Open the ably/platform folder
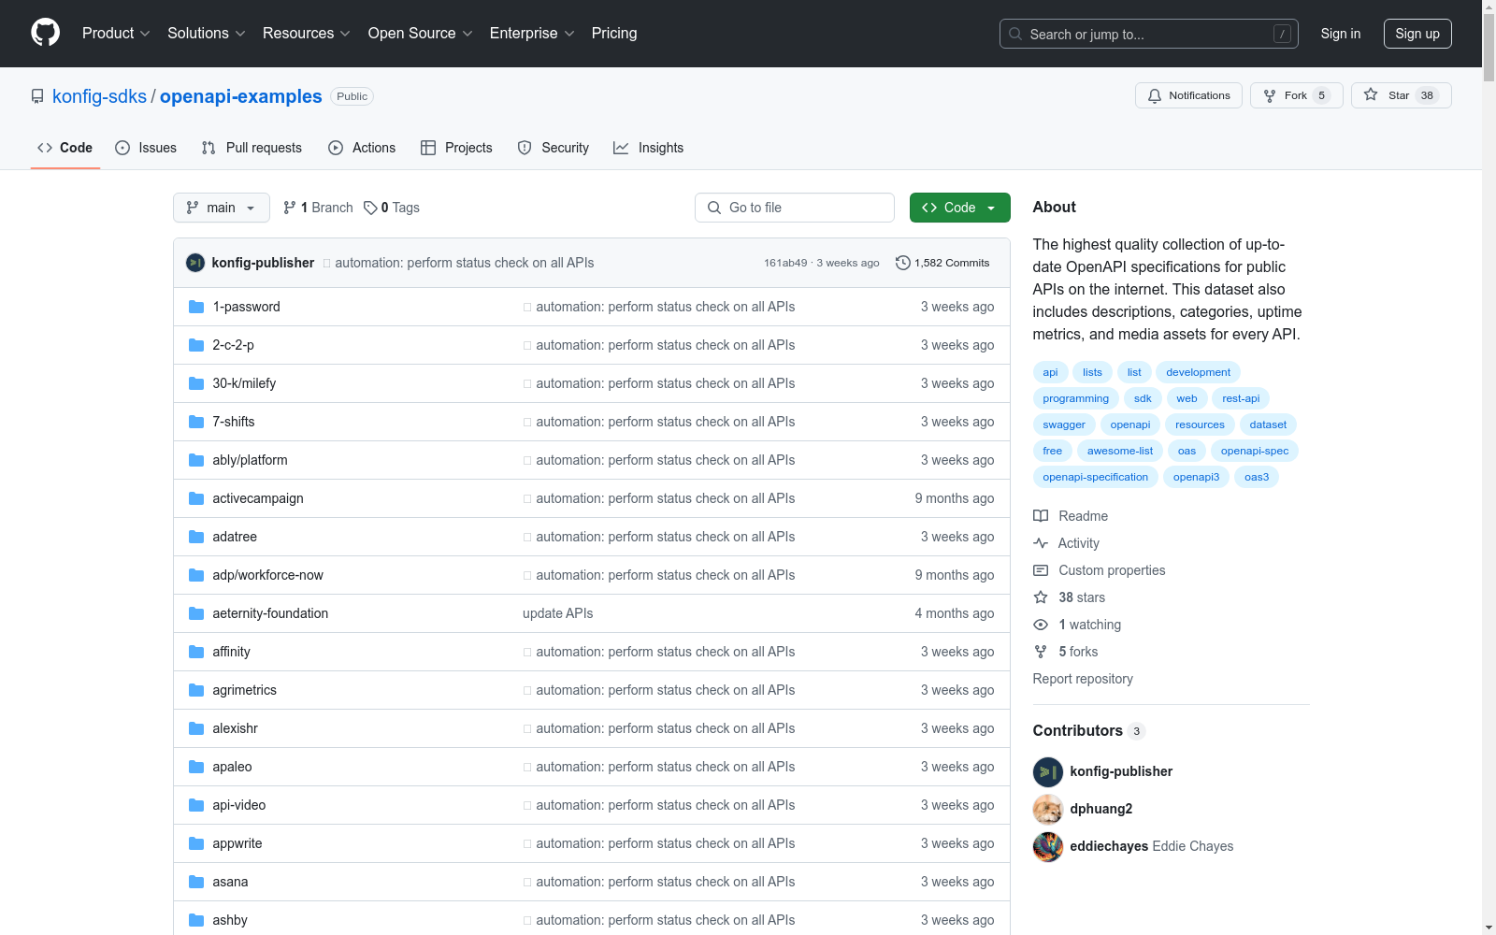Viewport: 1496px width, 935px height. click(250, 460)
